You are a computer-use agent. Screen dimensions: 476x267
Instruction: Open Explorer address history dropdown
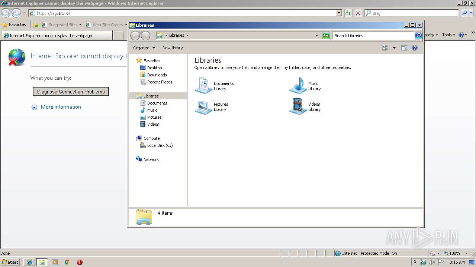316,36
